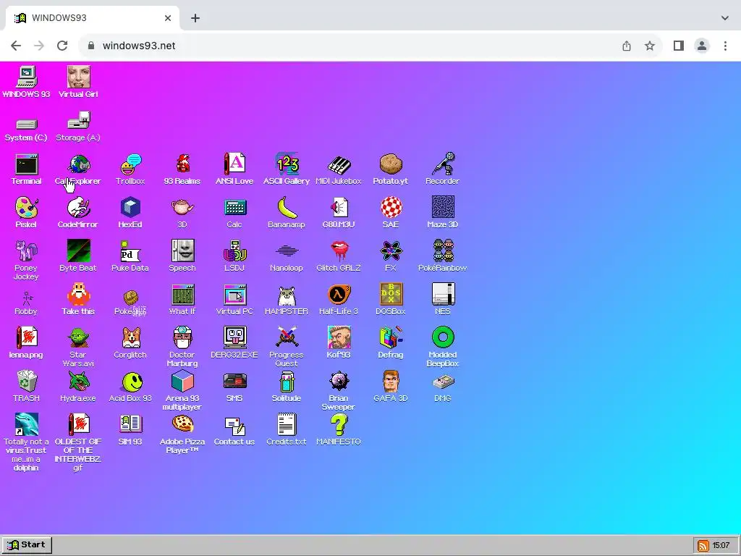Screen dimensions: 741x556
Task: Open the Half-Life 3 icon
Action: (339, 295)
